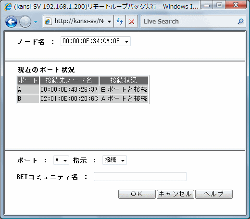Select cell 00:00:0E:43:26:37

(69, 89)
